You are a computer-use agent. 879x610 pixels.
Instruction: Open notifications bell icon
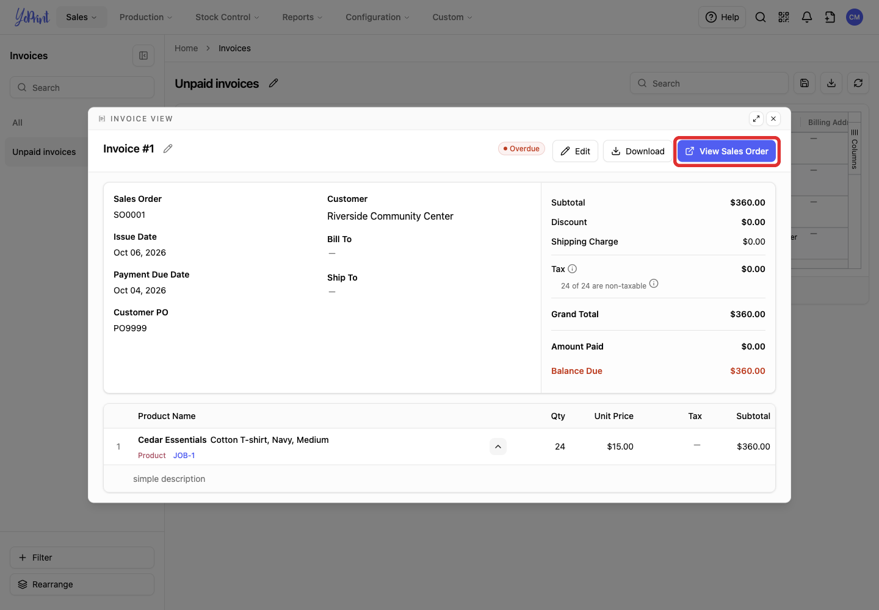[x=807, y=17]
